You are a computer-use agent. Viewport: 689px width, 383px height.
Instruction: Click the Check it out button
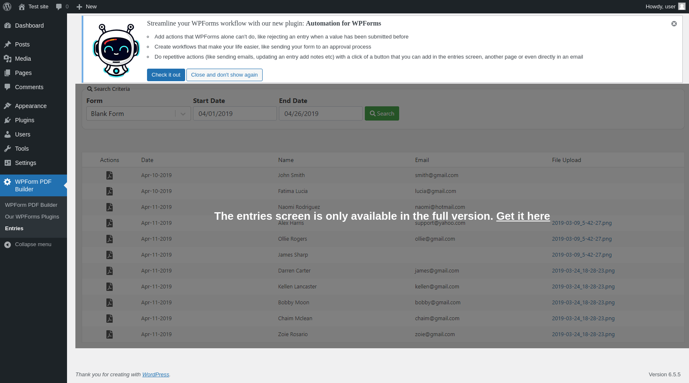coord(166,75)
